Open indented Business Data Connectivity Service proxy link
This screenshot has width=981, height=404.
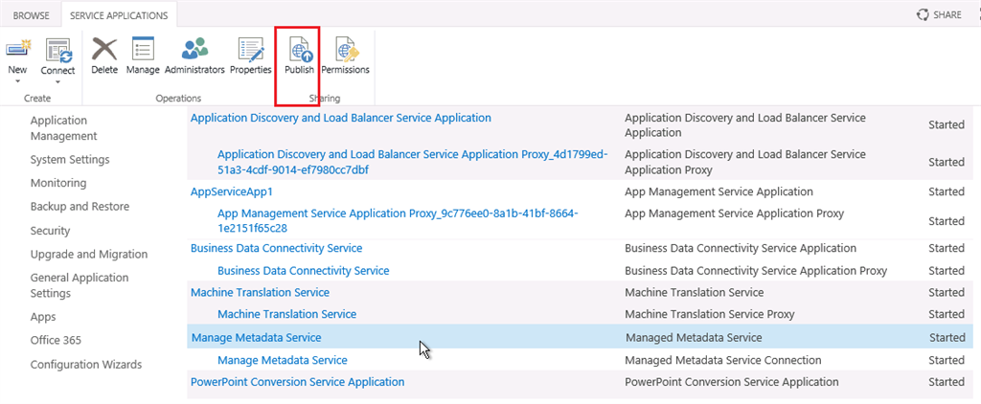coord(304,271)
